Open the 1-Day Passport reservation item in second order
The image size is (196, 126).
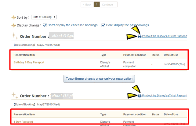click(23, 122)
